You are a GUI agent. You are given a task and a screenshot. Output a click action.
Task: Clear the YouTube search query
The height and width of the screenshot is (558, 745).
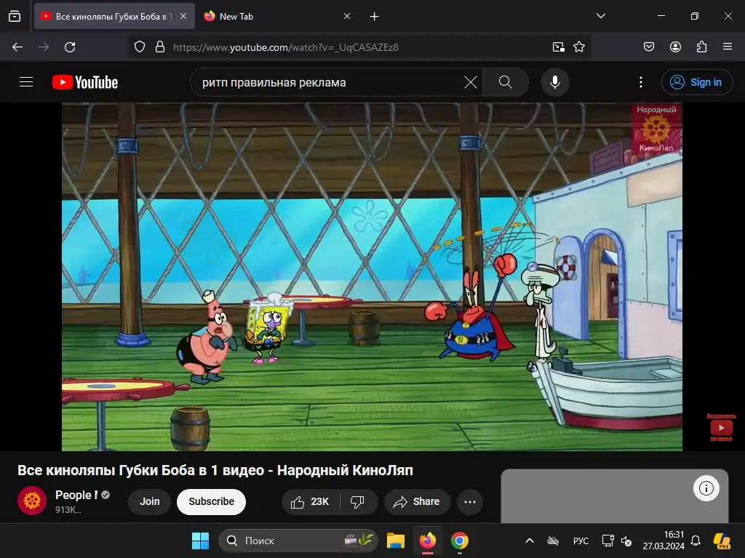[x=471, y=82]
